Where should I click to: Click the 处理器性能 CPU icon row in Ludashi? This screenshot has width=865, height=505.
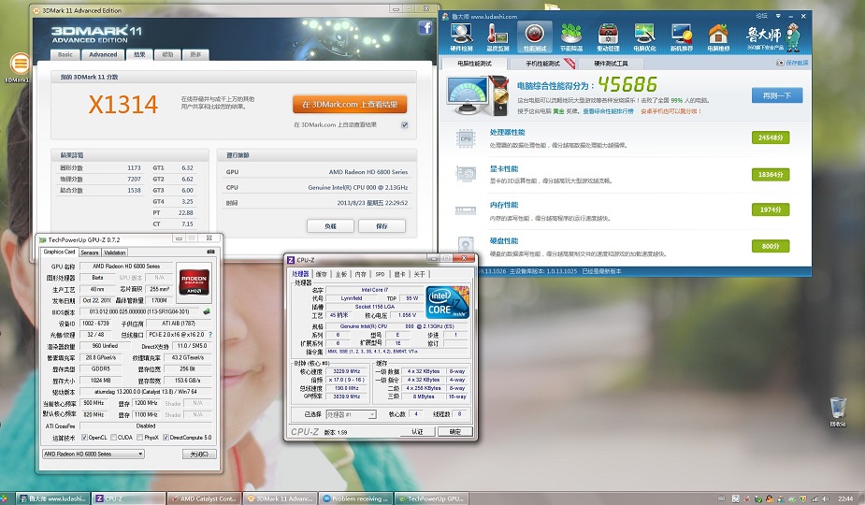point(466,138)
